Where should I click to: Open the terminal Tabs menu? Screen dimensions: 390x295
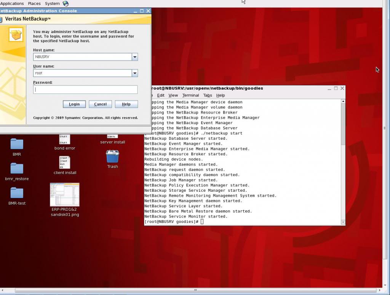point(208,95)
